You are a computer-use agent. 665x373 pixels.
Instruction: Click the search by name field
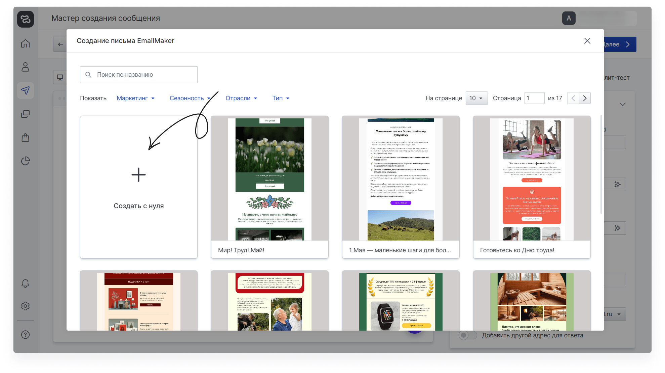(138, 75)
